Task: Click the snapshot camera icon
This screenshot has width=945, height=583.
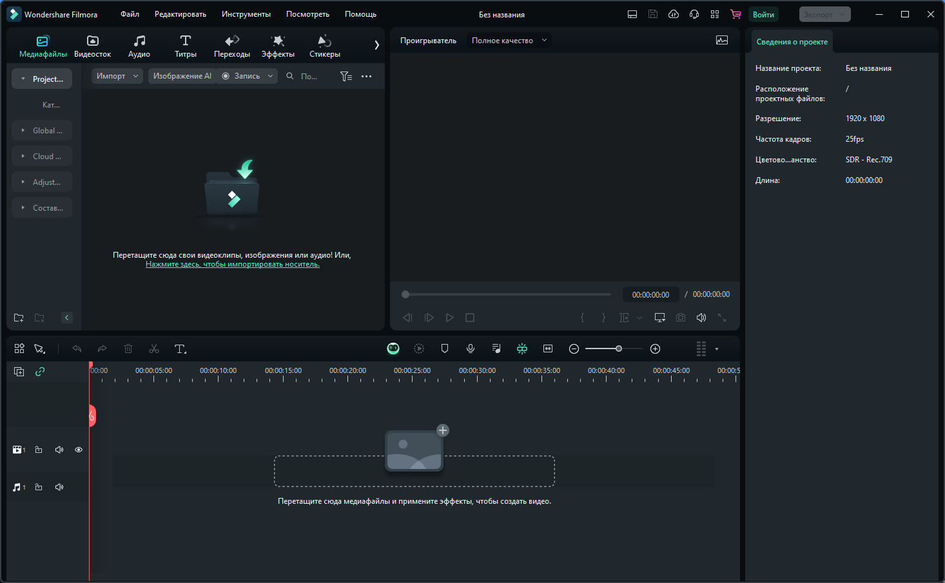Action: coord(681,318)
